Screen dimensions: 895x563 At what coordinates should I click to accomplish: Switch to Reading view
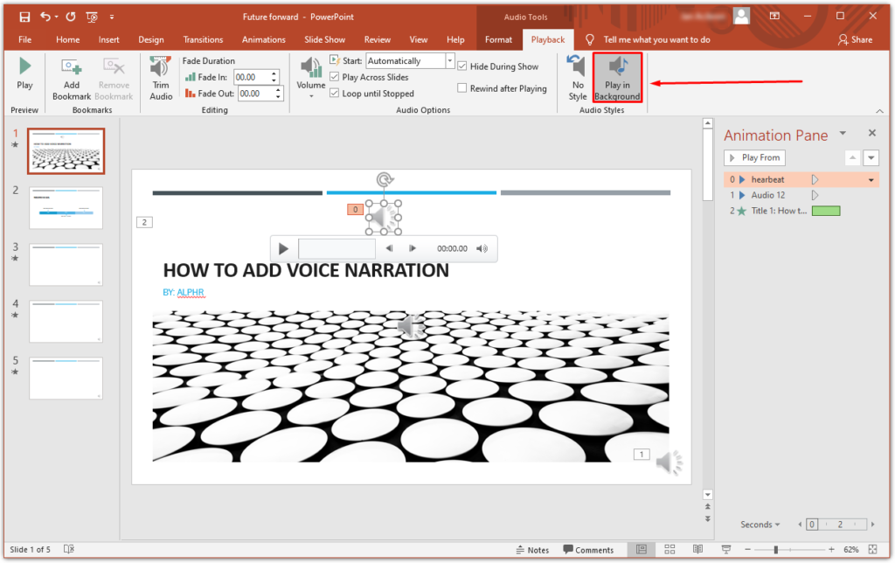click(x=697, y=549)
